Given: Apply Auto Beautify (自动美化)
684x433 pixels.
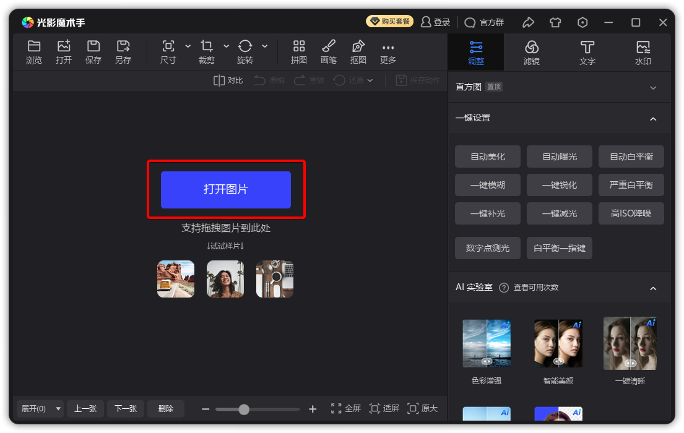Looking at the screenshot, I should [x=488, y=156].
